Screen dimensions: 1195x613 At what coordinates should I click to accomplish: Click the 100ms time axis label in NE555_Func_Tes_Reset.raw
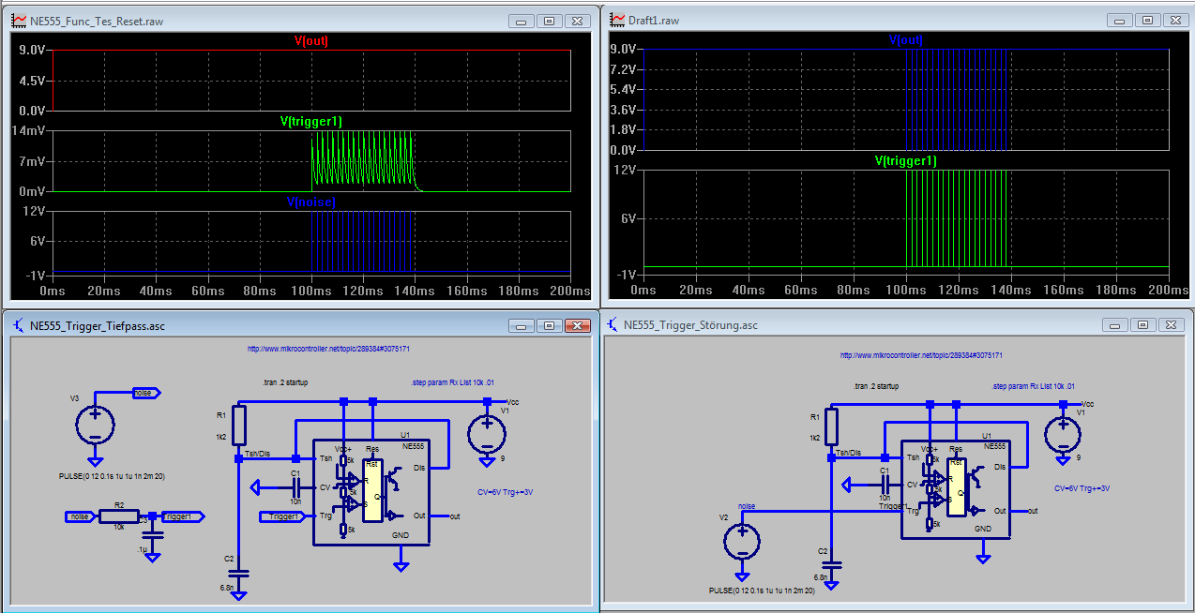310,292
